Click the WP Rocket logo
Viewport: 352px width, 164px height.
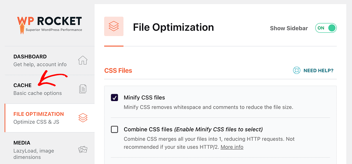point(49,25)
